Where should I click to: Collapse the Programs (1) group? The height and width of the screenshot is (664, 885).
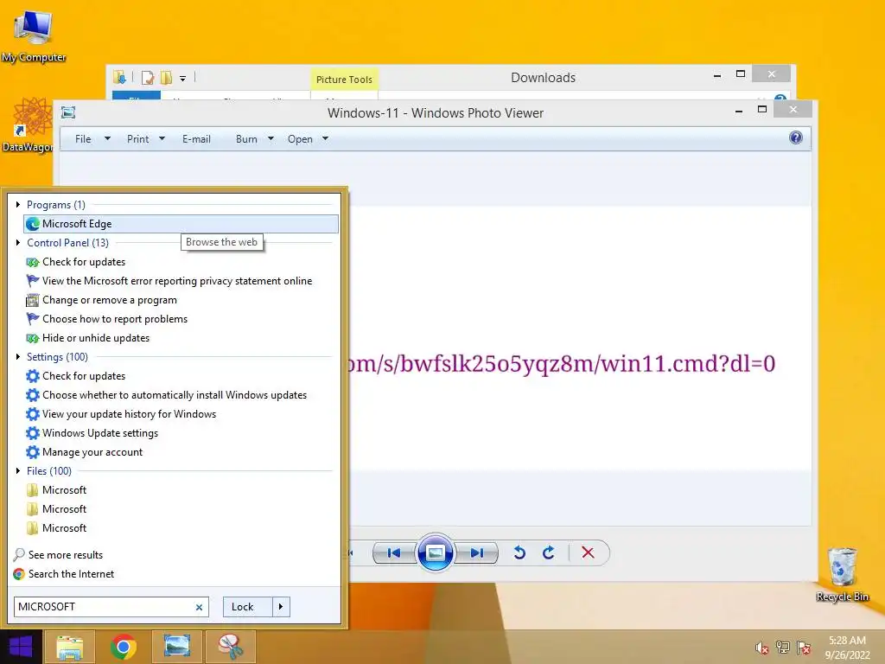(18, 204)
